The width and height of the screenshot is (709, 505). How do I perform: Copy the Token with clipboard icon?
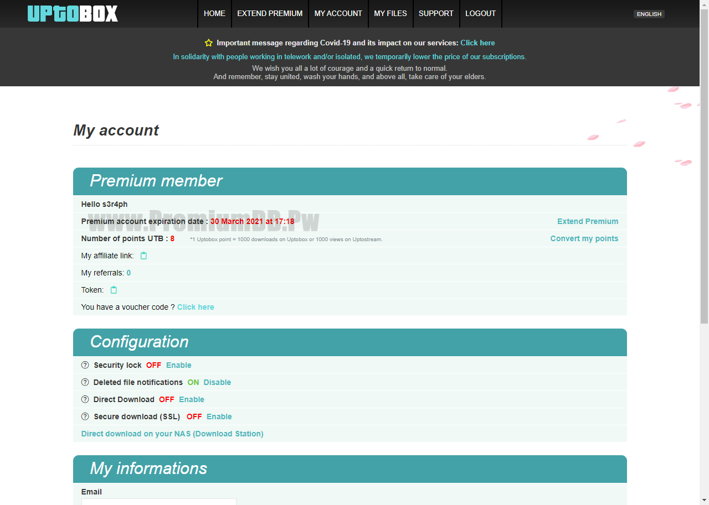[114, 290]
